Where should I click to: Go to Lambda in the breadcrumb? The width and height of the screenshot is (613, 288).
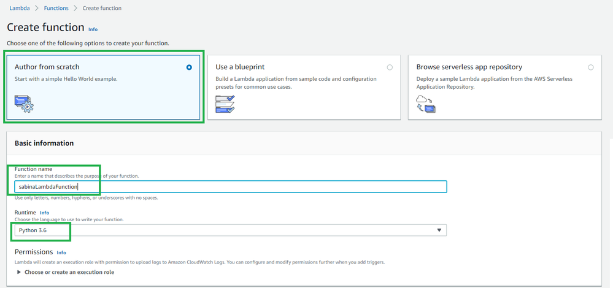click(20, 8)
